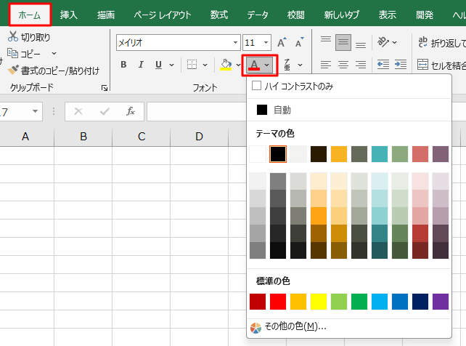Click the increase font size icon
This screenshot has height=346, width=466.
tap(282, 43)
